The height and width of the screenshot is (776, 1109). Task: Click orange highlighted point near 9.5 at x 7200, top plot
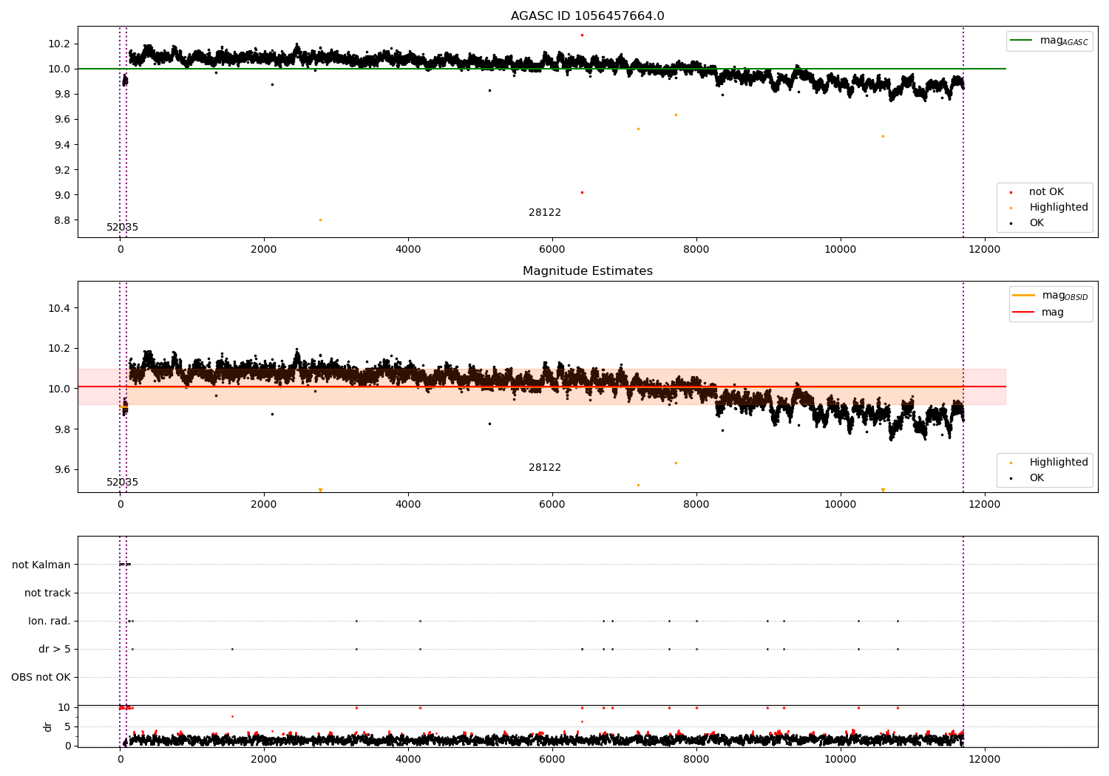click(638, 129)
